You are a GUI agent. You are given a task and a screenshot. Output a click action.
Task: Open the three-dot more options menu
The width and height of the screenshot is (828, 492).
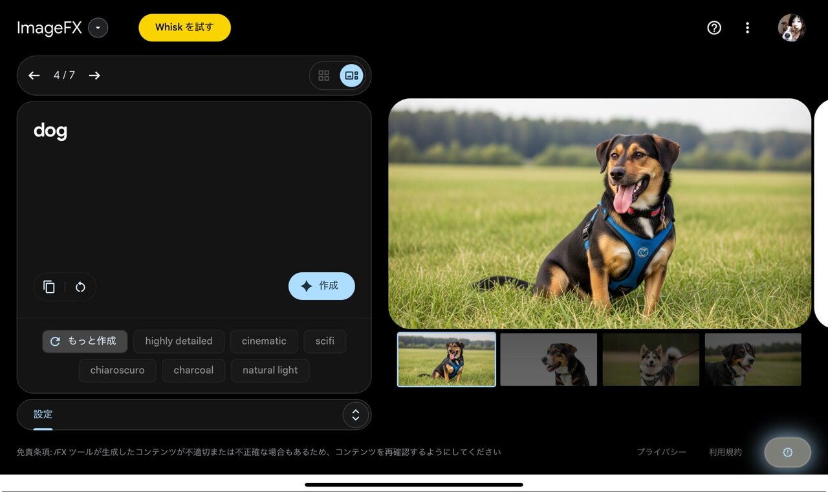(x=747, y=28)
